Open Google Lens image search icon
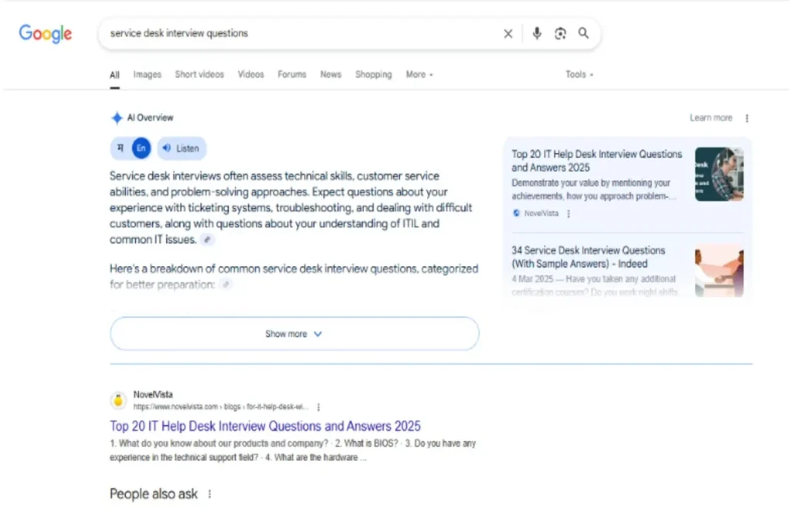 pos(561,33)
